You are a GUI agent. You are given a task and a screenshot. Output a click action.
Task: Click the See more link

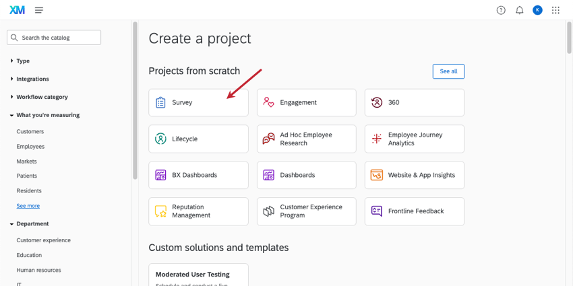click(28, 206)
